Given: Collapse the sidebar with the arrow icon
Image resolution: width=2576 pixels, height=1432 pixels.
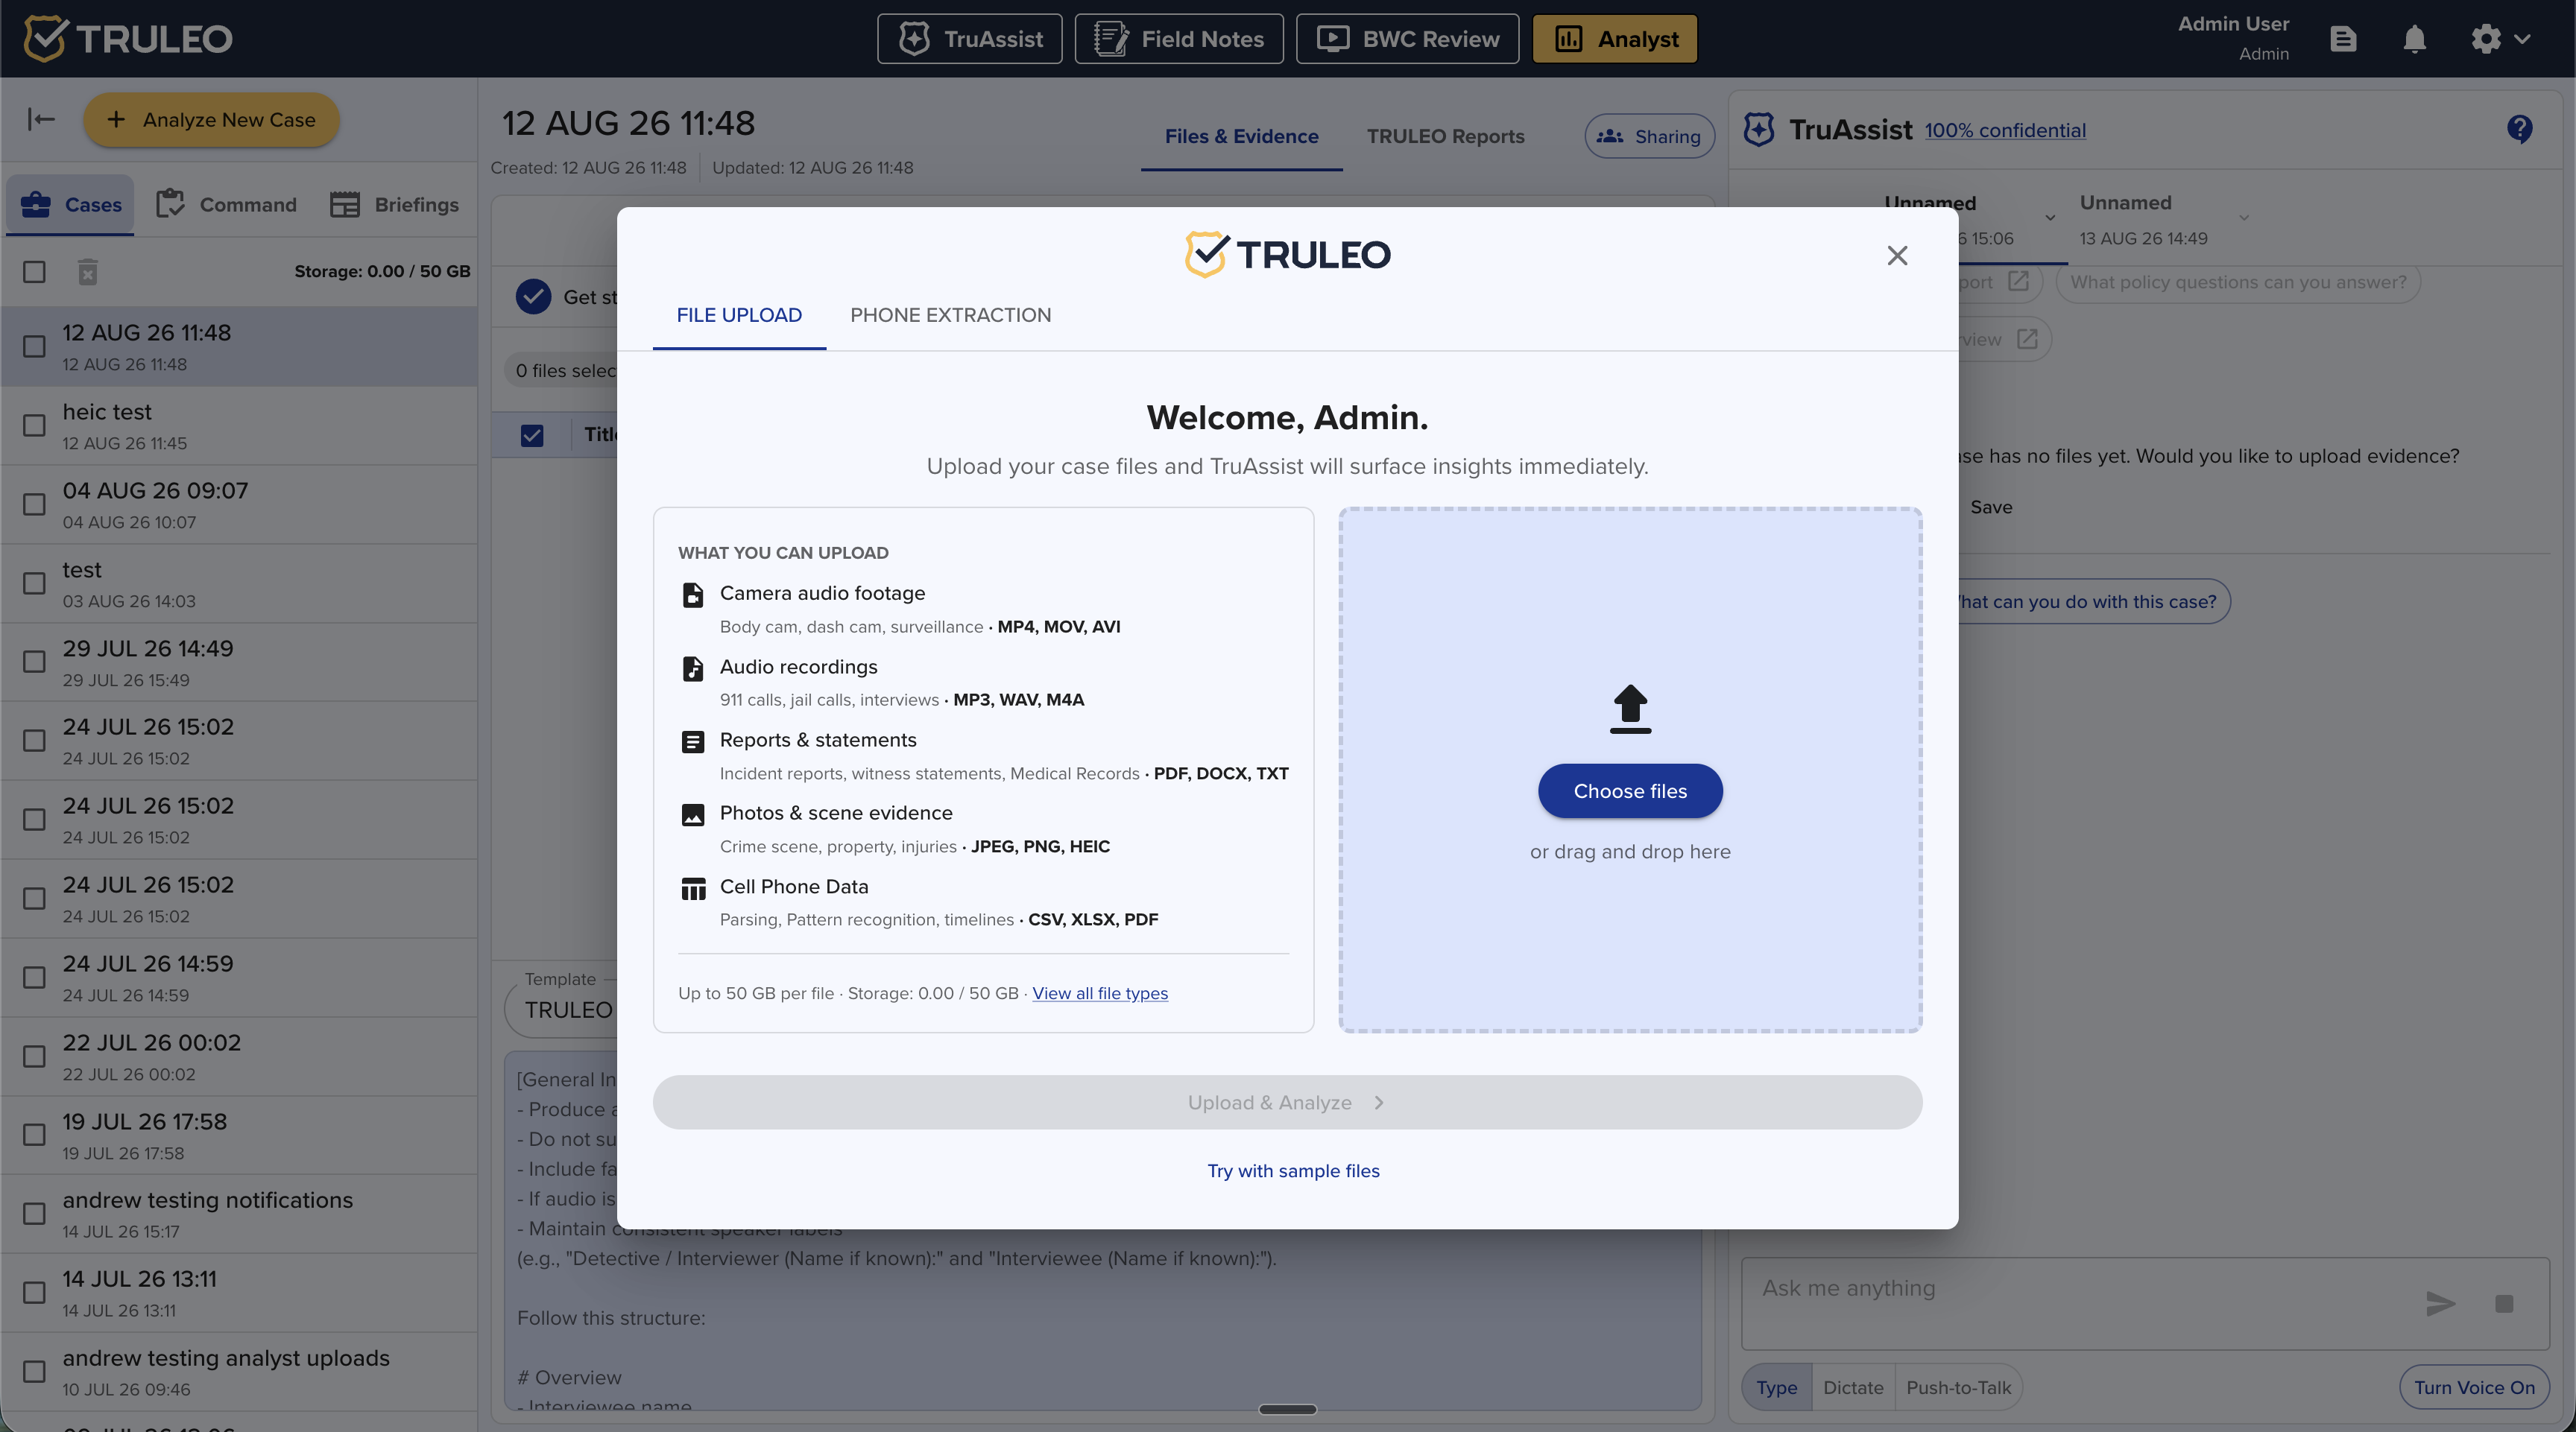Looking at the screenshot, I should click(41, 120).
